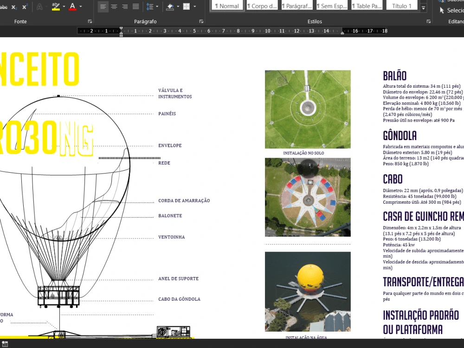This screenshot has height=348, width=464.
Task: Click the CASA DE GUINCHO heading
Action: tap(424, 217)
